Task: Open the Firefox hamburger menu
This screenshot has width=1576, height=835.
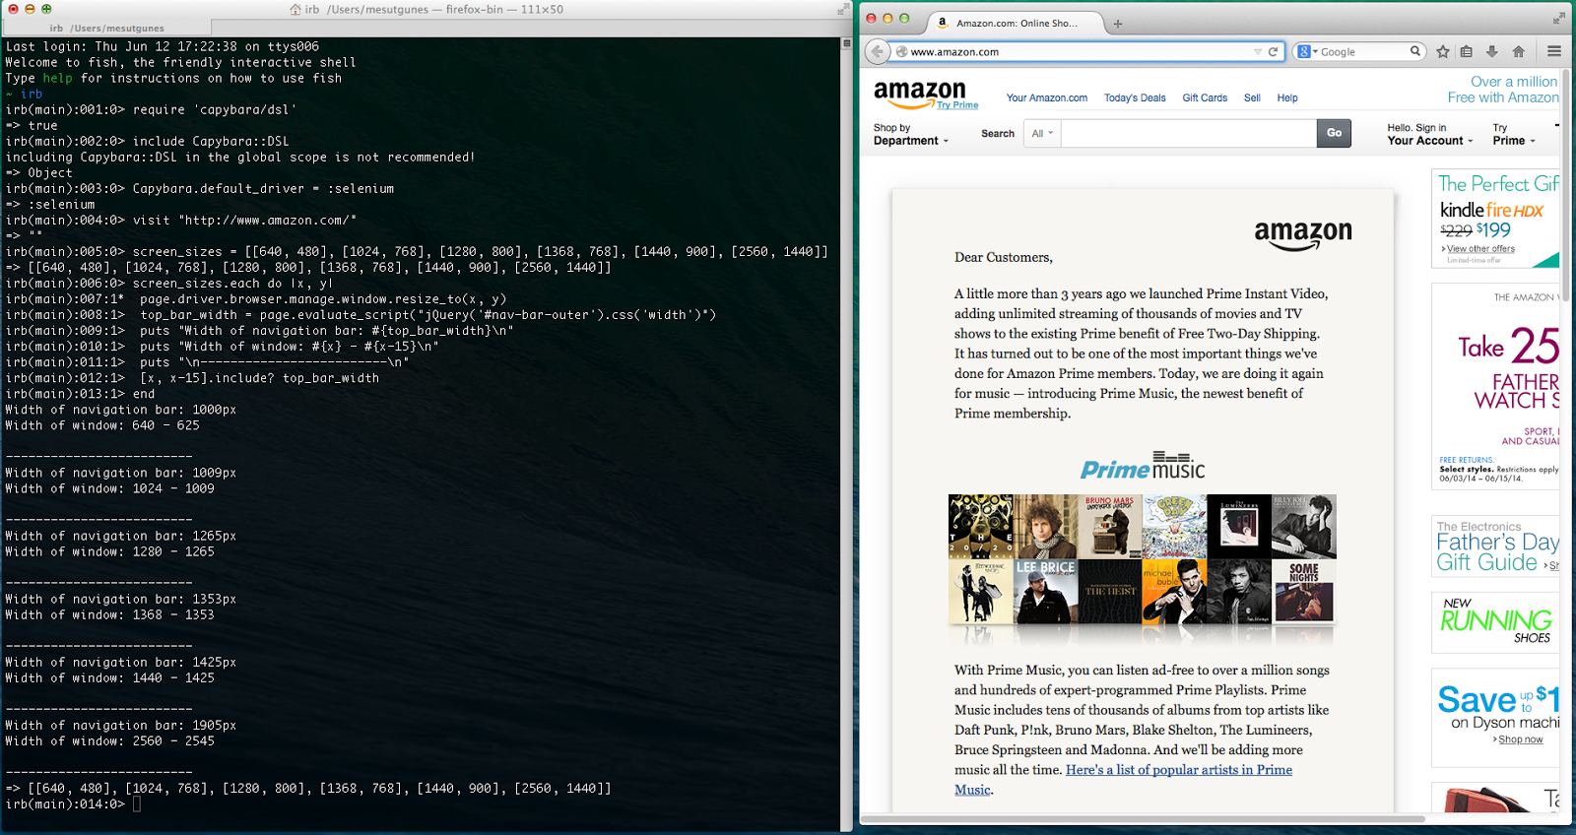Action: tap(1554, 51)
